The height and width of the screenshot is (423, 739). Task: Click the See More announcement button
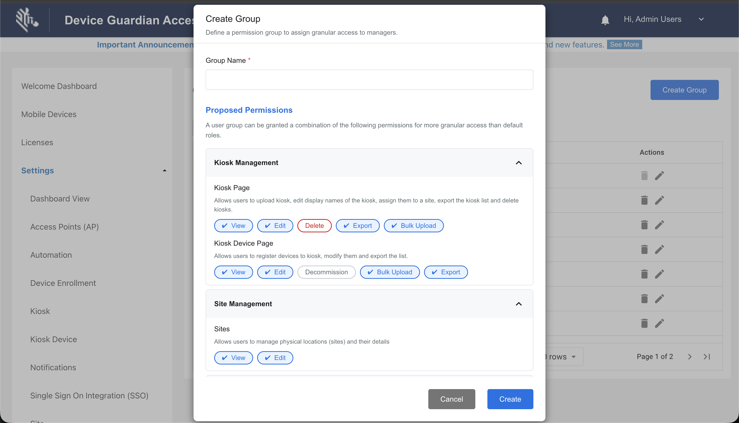click(x=624, y=44)
